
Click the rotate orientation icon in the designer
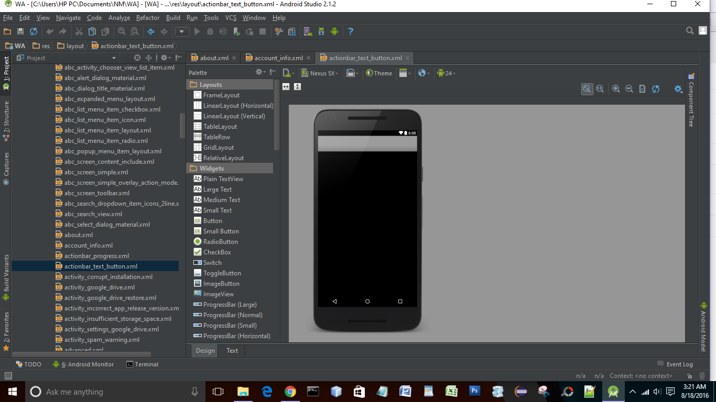(351, 73)
